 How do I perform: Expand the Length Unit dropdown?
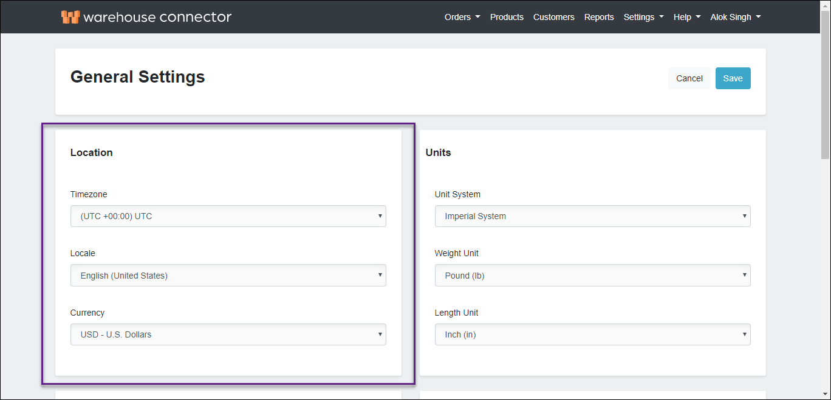click(x=592, y=334)
